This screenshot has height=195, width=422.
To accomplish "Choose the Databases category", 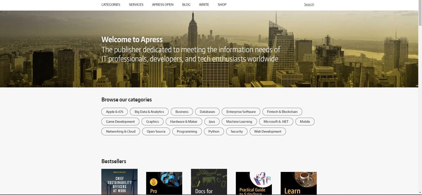I will tap(207, 112).
